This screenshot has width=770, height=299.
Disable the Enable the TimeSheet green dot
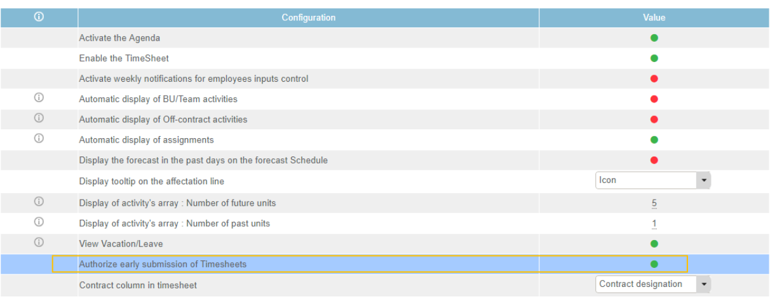pos(654,58)
